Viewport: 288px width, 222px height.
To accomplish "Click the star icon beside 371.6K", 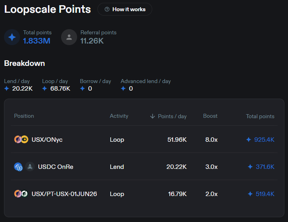I will tap(250, 167).
